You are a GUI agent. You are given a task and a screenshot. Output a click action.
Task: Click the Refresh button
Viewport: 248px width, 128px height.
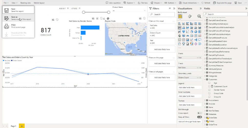(x=206, y=3)
